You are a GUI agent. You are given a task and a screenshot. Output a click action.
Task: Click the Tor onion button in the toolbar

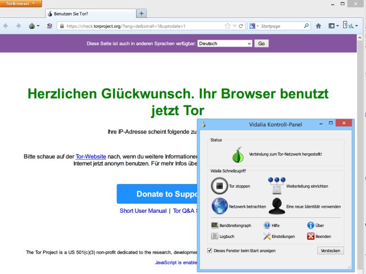[32, 26]
